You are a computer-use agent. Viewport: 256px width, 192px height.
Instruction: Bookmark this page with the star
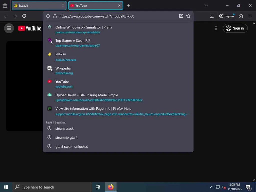click(x=188, y=16)
